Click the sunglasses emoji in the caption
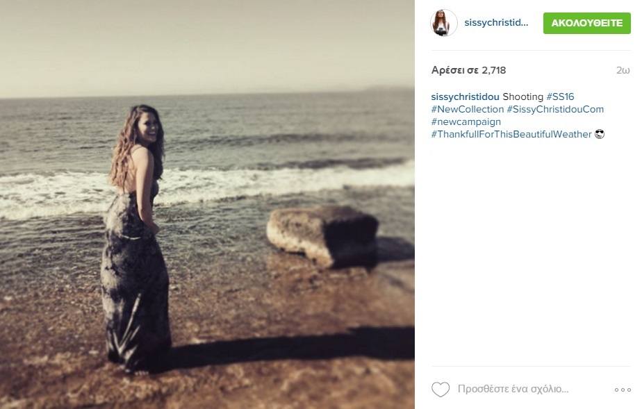This screenshot has height=409, width=642. pyautogui.click(x=600, y=134)
